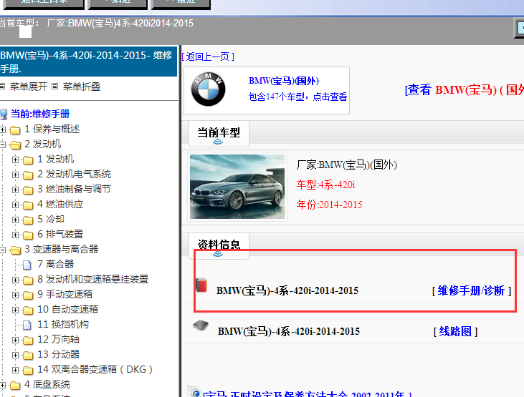This screenshot has height=397, width=524.
Task: Click folder icon of 13 分动器
Action: (x=28, y=355)
